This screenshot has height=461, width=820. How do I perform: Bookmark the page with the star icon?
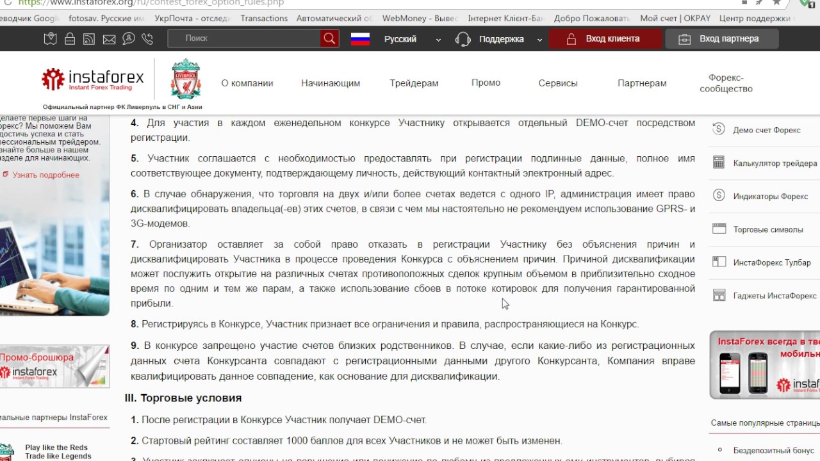[776, 3]
